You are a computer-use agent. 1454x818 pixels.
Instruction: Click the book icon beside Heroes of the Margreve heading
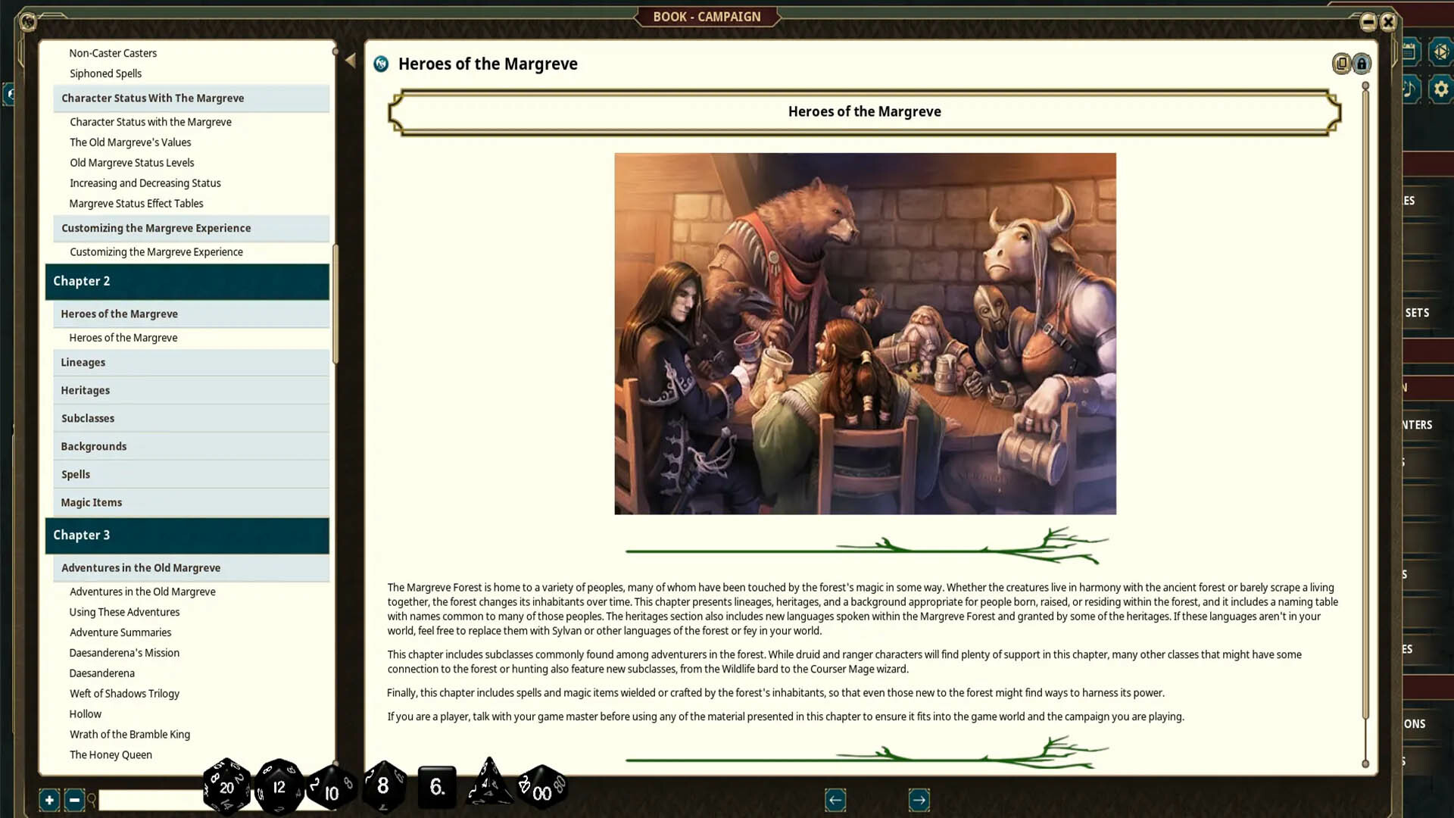[x=381, y=64]
